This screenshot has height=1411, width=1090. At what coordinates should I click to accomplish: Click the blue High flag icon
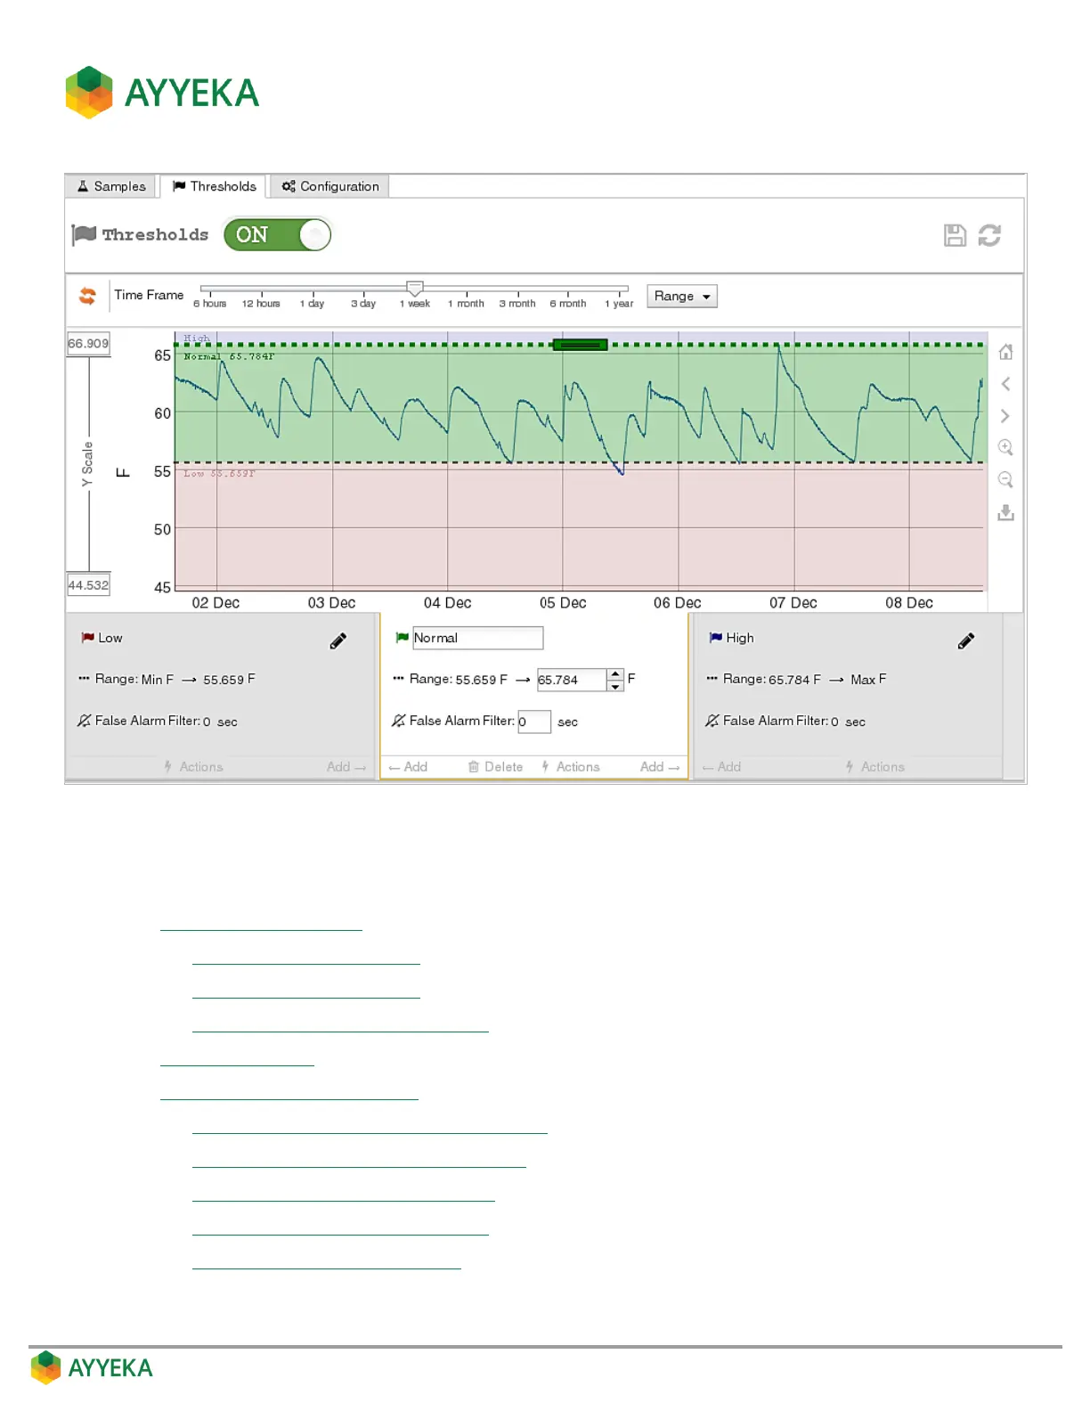tap(715, 638)
